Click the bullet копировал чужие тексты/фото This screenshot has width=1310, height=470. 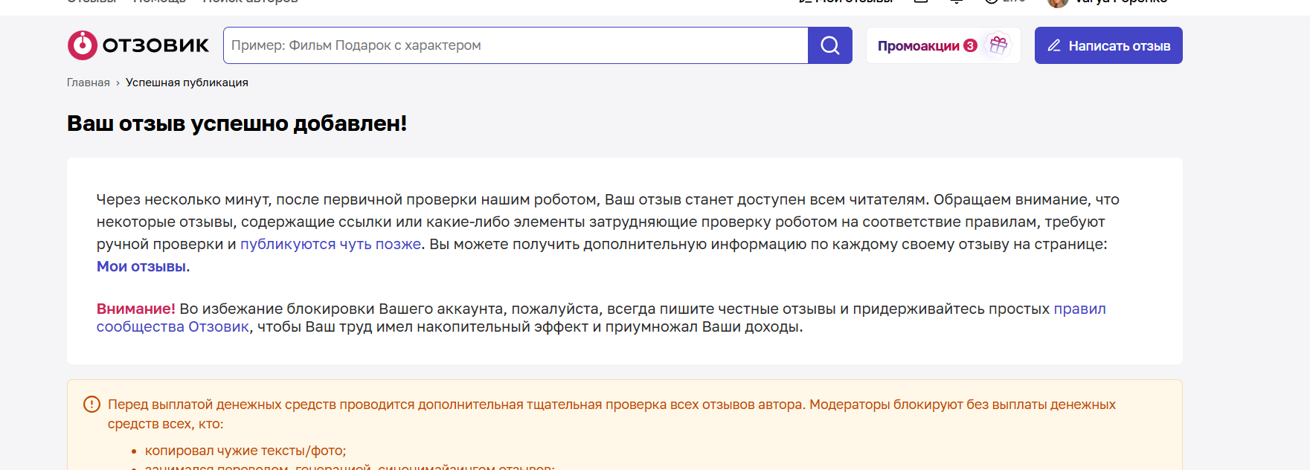[x=245, y=451]
